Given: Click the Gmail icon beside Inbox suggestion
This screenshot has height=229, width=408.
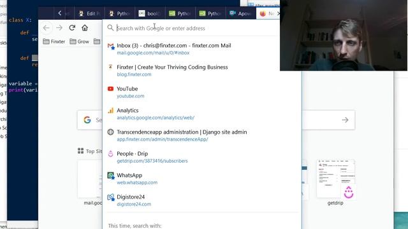Looking at the screenshot, I should coord(110,46).
